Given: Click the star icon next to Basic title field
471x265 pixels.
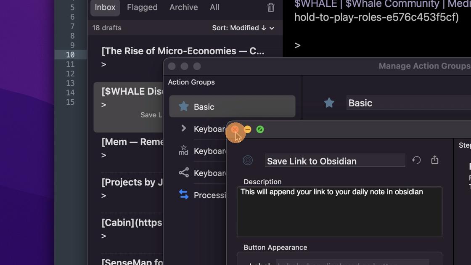Looking at the screenshot, I should [x=329, y=103].
